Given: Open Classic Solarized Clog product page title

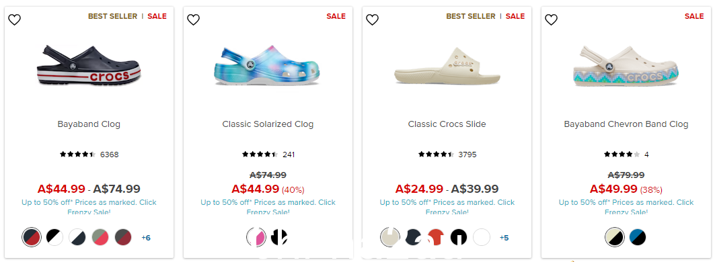Looking at the screenshot, I should [x=268, y=124].
